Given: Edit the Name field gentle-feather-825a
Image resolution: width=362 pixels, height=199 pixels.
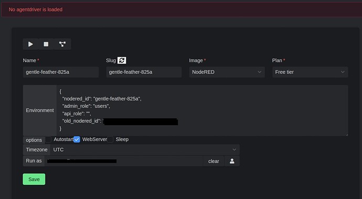Looking at the screenshot, I should (61, 72).
